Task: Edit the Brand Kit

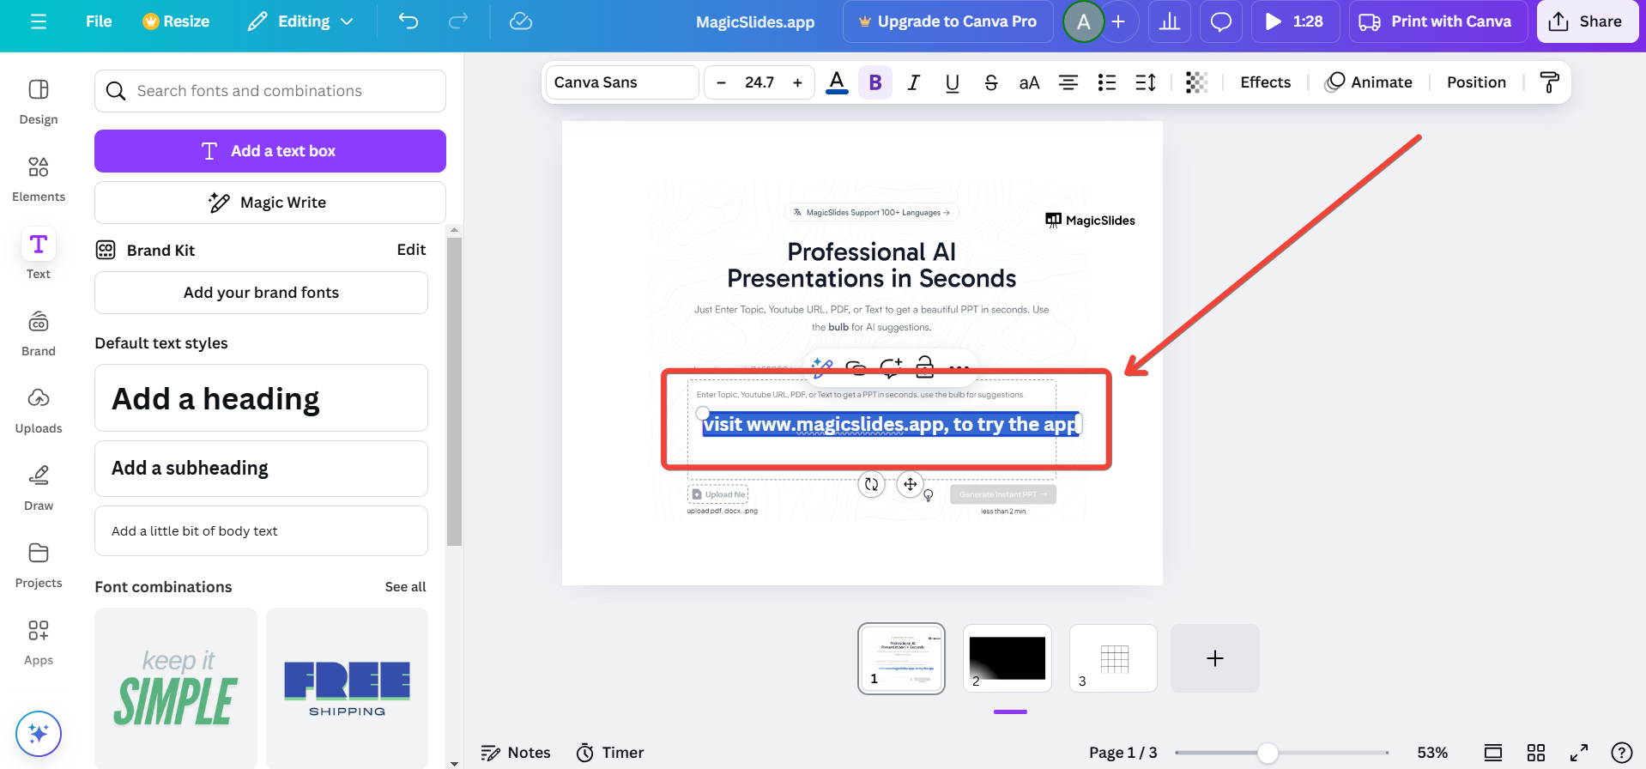Action: pos(411,250)
